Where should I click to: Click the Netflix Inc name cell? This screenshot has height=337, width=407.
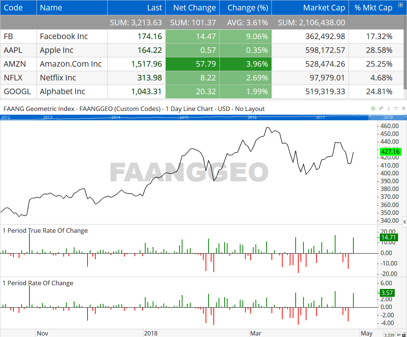click(x=72, y=77)
